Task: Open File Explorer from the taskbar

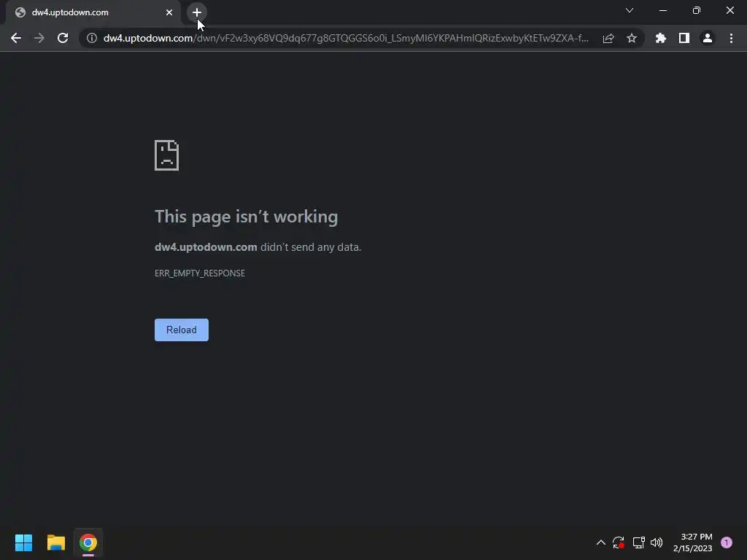Action: [x=55, y=542]
